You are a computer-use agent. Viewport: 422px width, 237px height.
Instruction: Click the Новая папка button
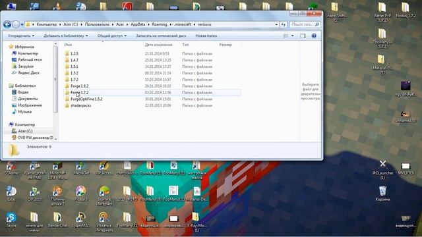point(206,36)
